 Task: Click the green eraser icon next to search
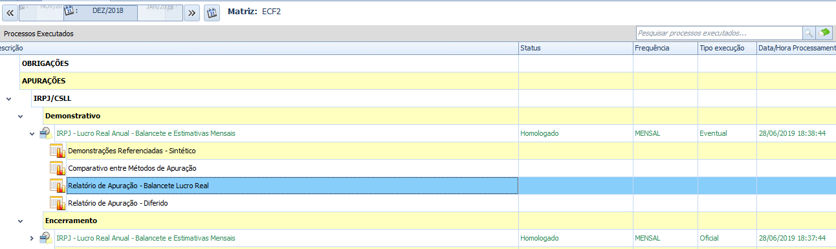pyautogui.click(x=824, y=33)
